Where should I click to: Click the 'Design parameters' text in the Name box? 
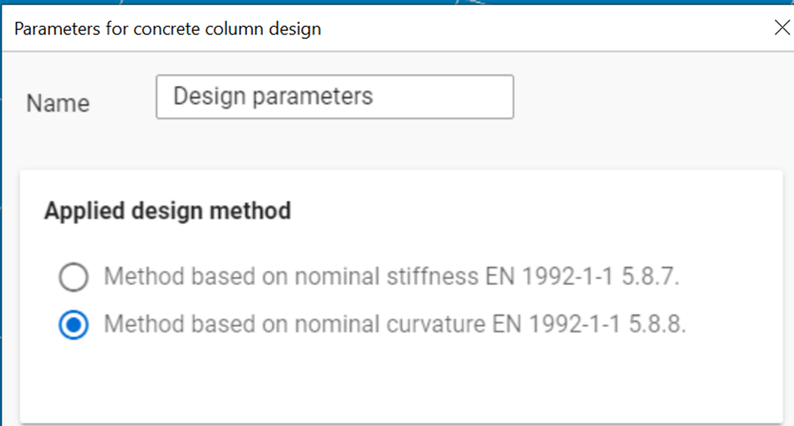point(273,96)
